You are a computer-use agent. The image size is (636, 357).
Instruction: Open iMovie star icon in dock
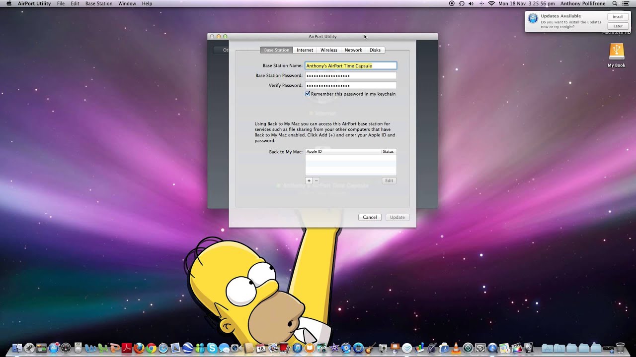[334, 348]
